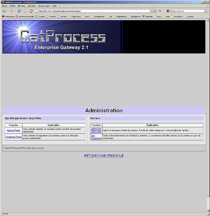
Task: Click the stop loading icon
Action: coord(25,11)
